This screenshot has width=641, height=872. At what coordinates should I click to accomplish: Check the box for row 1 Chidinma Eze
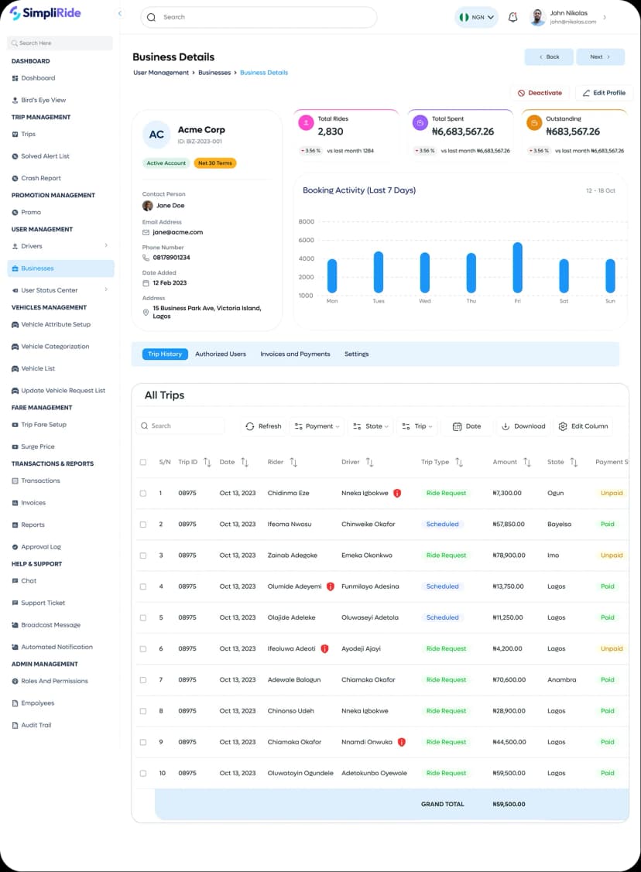click(143, 494)
